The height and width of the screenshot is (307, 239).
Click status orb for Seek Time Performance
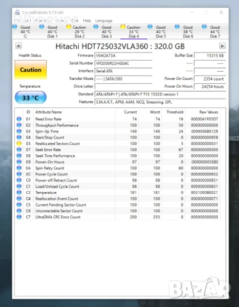pos(19,155)
